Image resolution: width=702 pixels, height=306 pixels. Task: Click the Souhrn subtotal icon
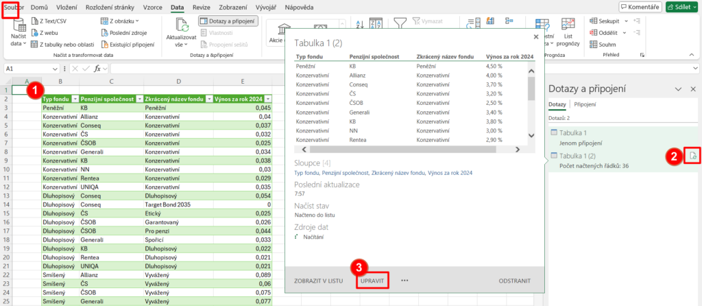(594, 45)
